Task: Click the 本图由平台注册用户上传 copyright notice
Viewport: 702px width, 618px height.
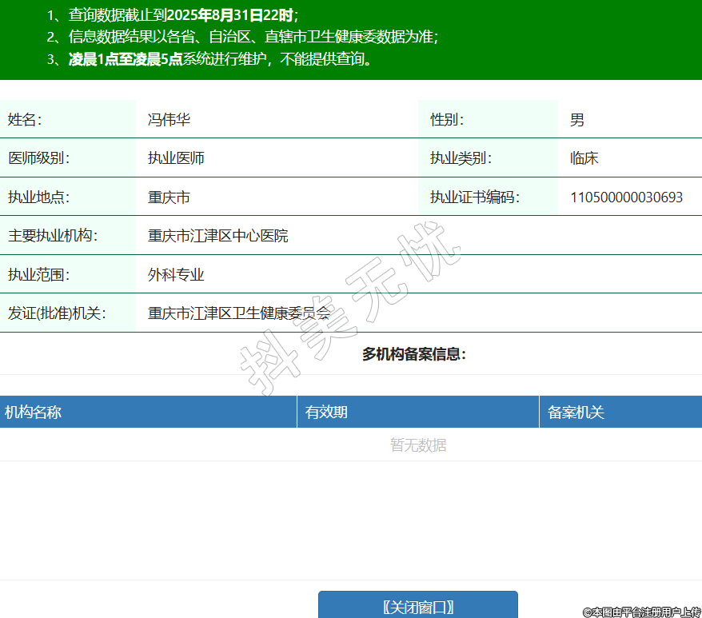Action: tap(641, 612)
